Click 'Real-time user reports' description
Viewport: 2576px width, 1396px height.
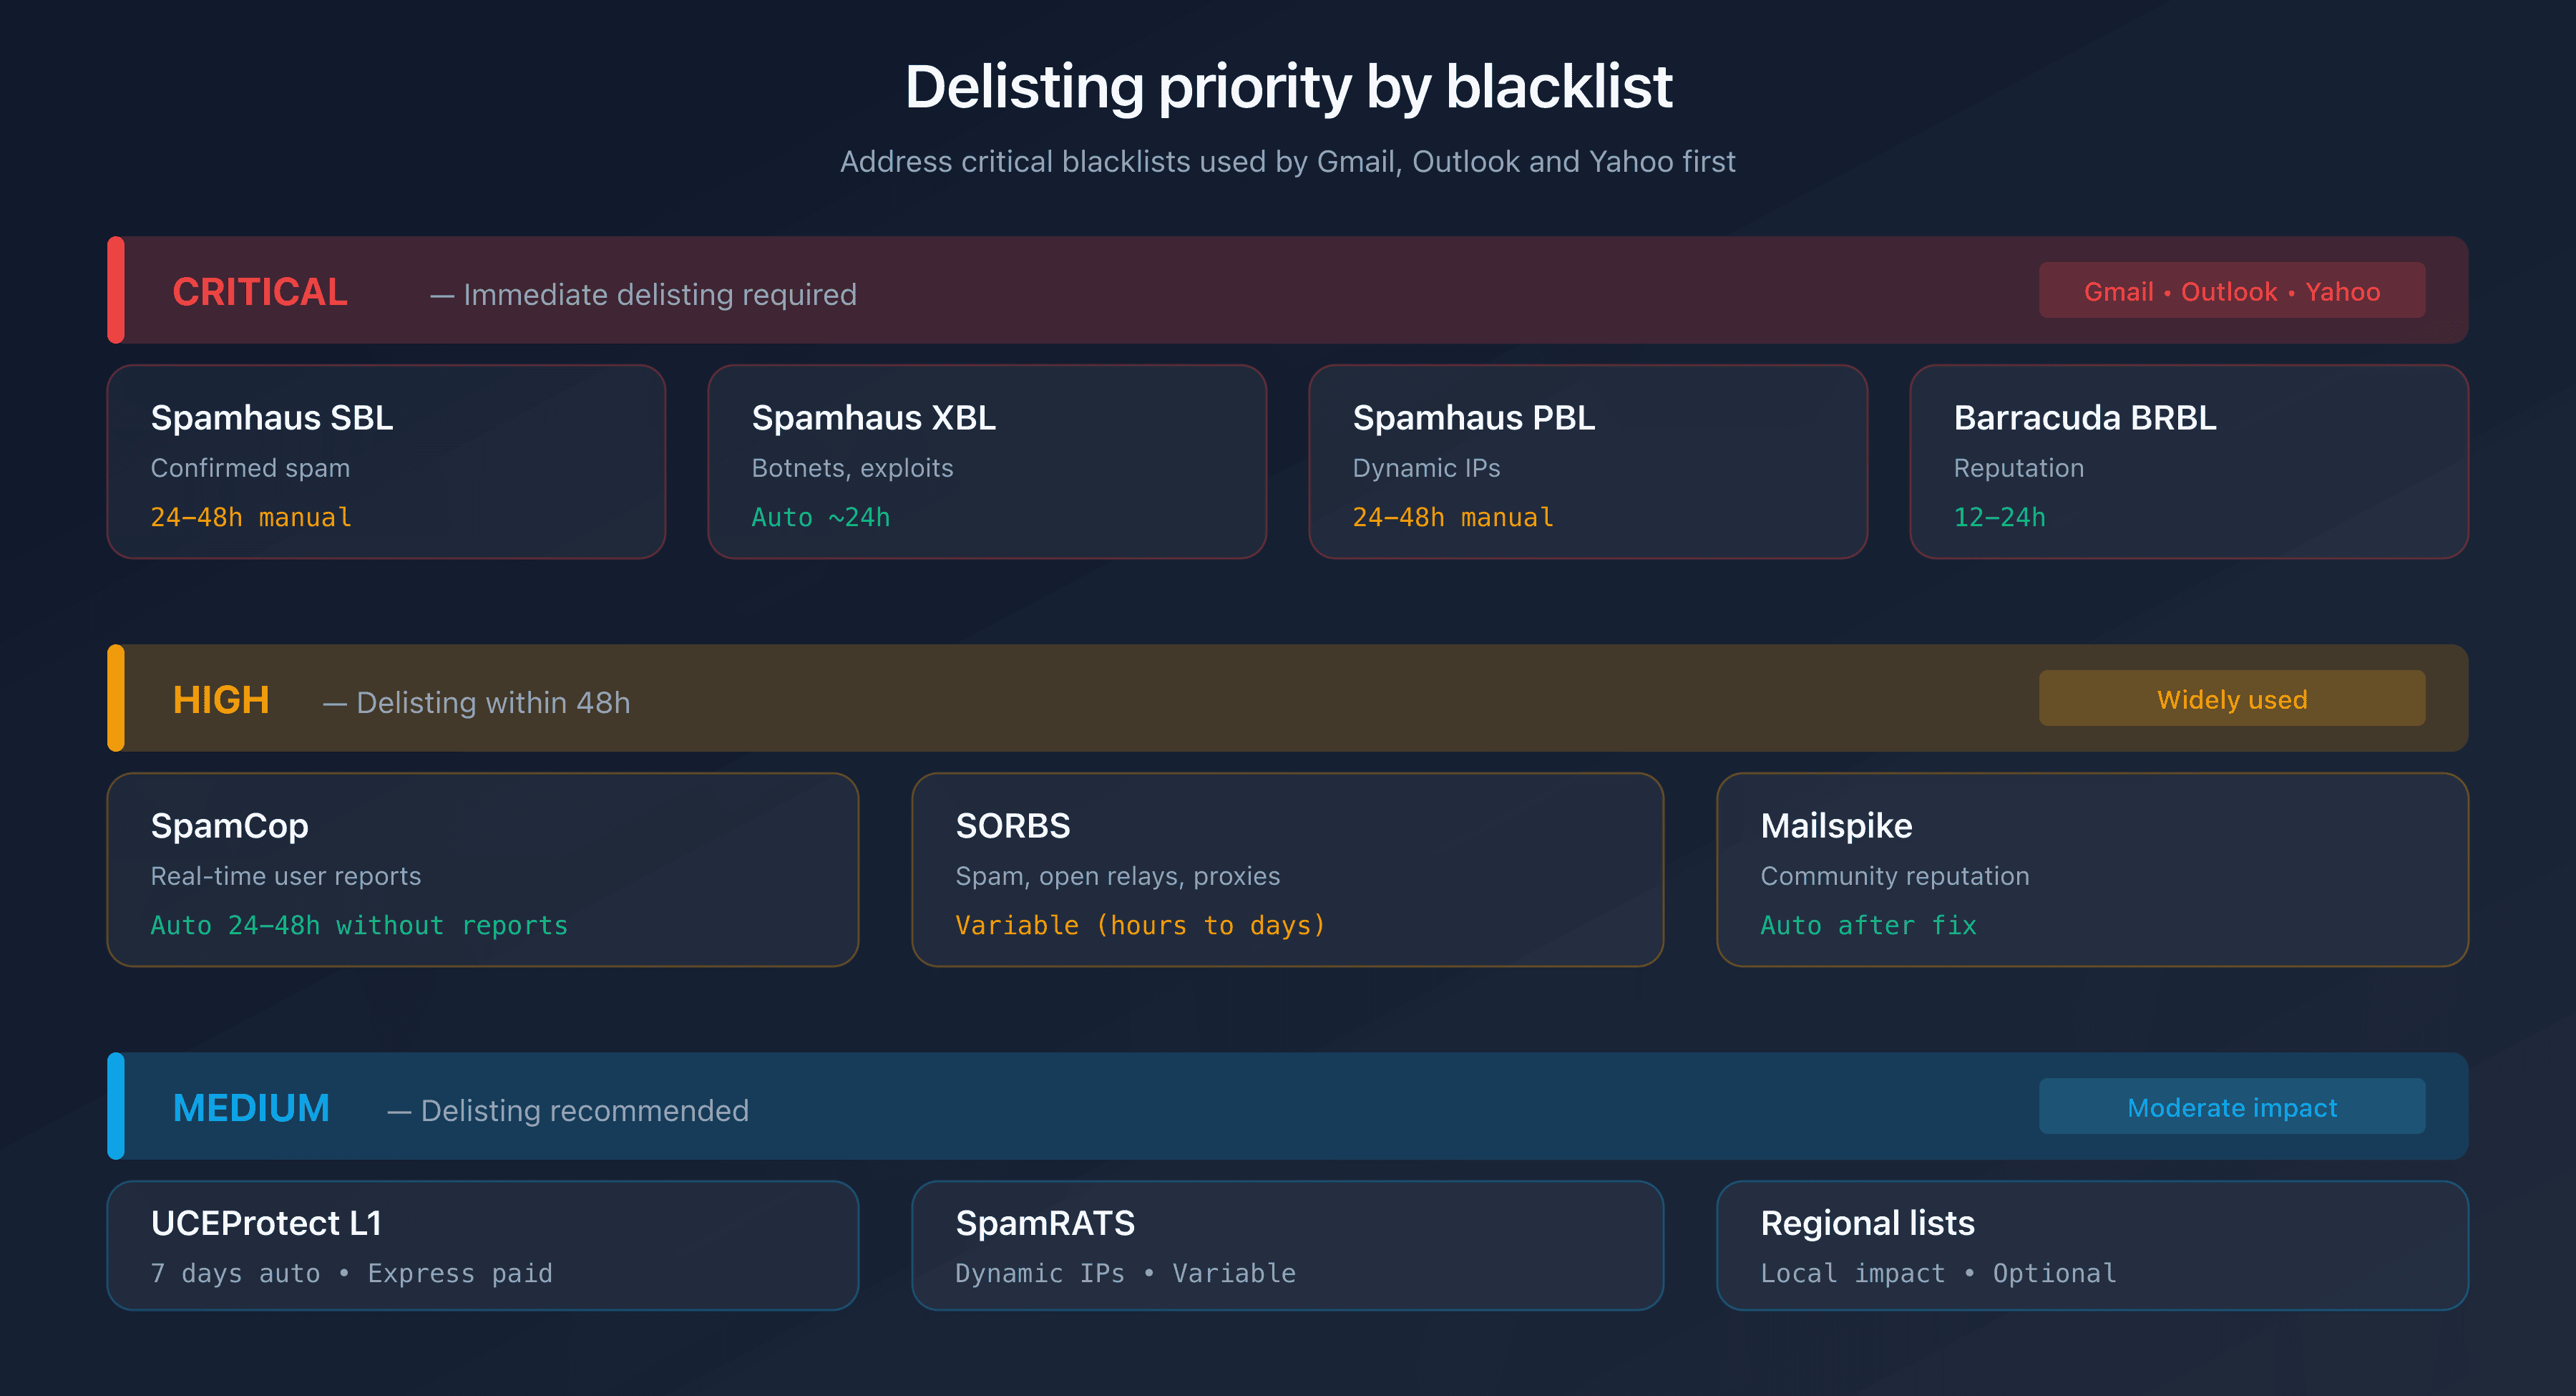[286, 876]
